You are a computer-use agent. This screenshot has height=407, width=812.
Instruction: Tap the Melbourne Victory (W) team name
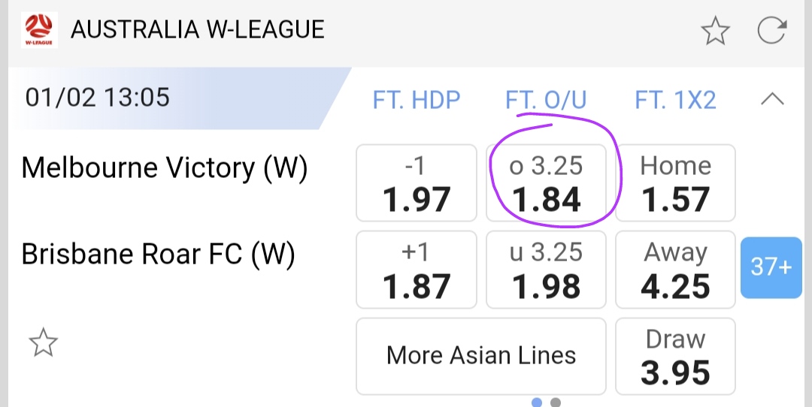pos(165,168)
